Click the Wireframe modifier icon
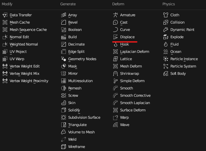Viewport: 206px width, 151px height. pyautogui.click(x=64, y=147)
